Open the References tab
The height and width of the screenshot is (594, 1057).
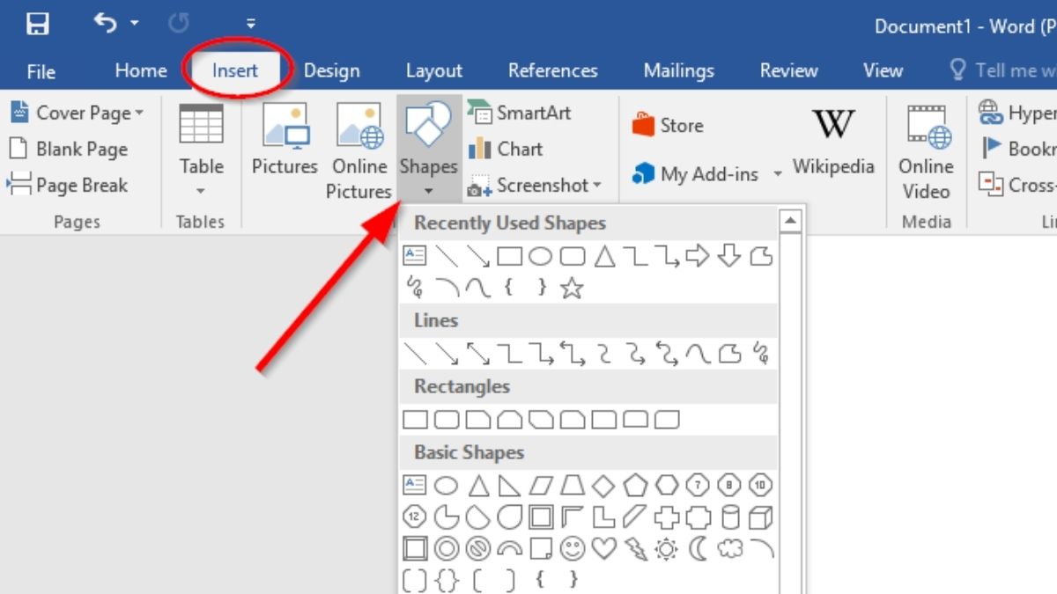click(x=552, y=71)
